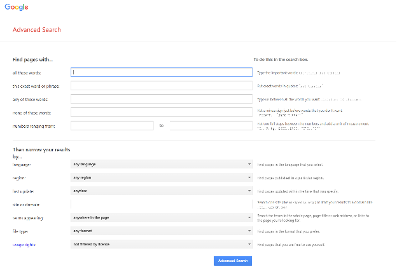
Task: Select the 'Put a minus sign' hint text
Action: [x=300, y=113]
